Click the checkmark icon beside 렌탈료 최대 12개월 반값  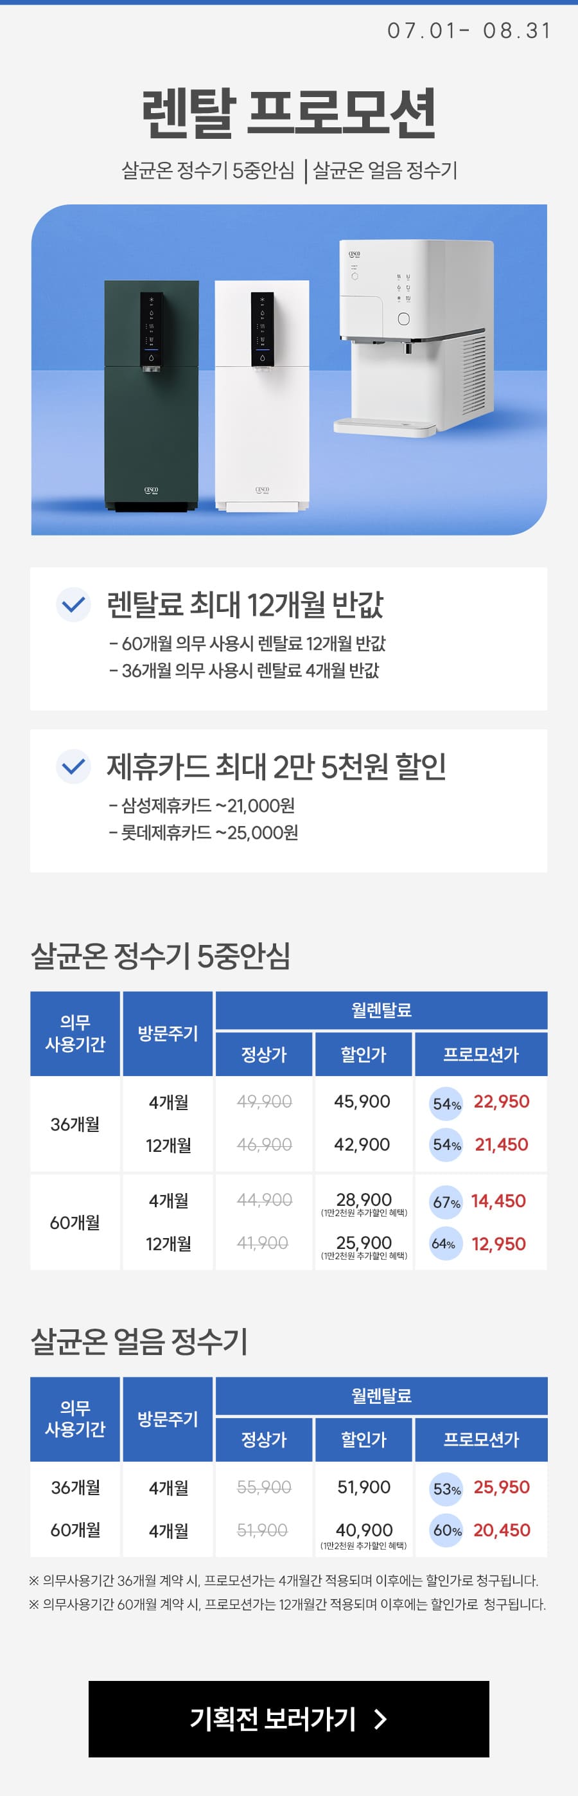[x=73, y=604]
